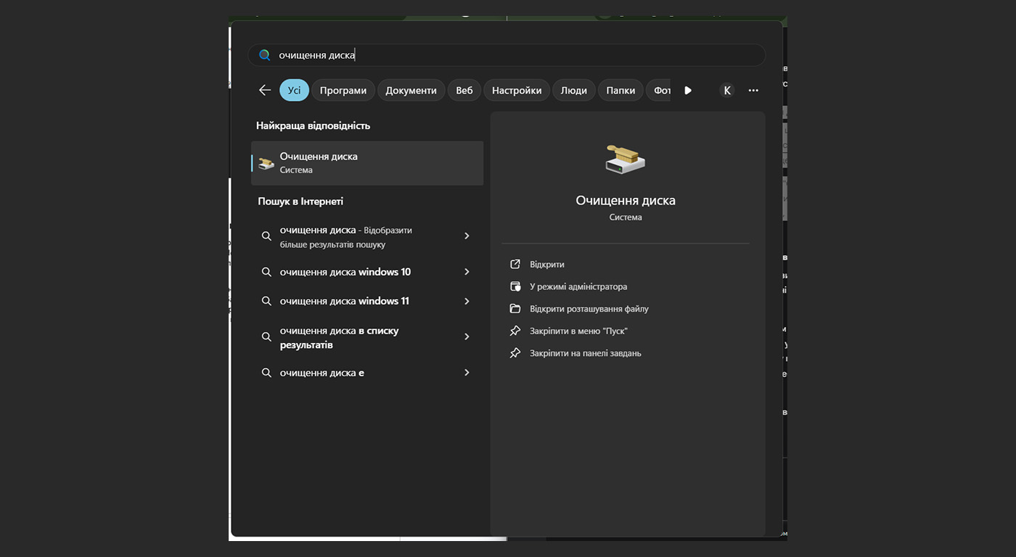Click 'Система' label under preview title

click(x=626, y=217)
